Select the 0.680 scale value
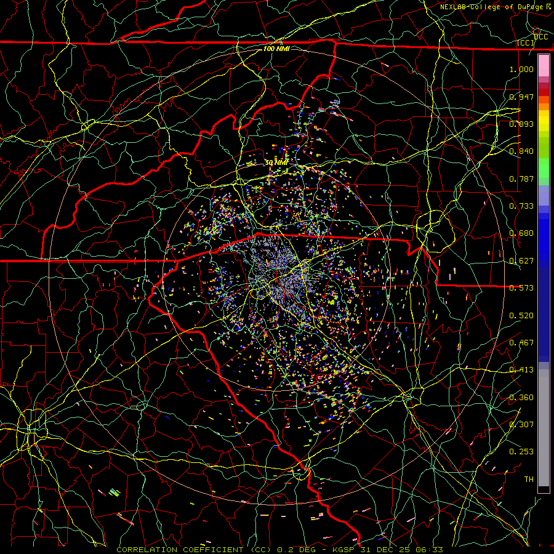Viewport: 554px width, 554px height. (x=521, y=233)
